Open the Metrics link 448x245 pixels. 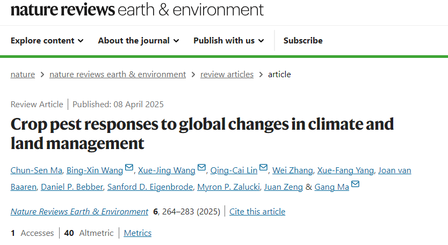click(138, 233)
